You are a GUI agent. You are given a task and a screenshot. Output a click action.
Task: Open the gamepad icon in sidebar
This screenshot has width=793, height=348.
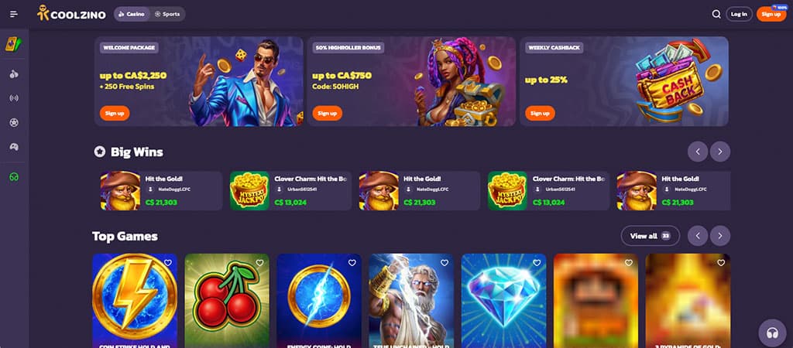point(14,147)
